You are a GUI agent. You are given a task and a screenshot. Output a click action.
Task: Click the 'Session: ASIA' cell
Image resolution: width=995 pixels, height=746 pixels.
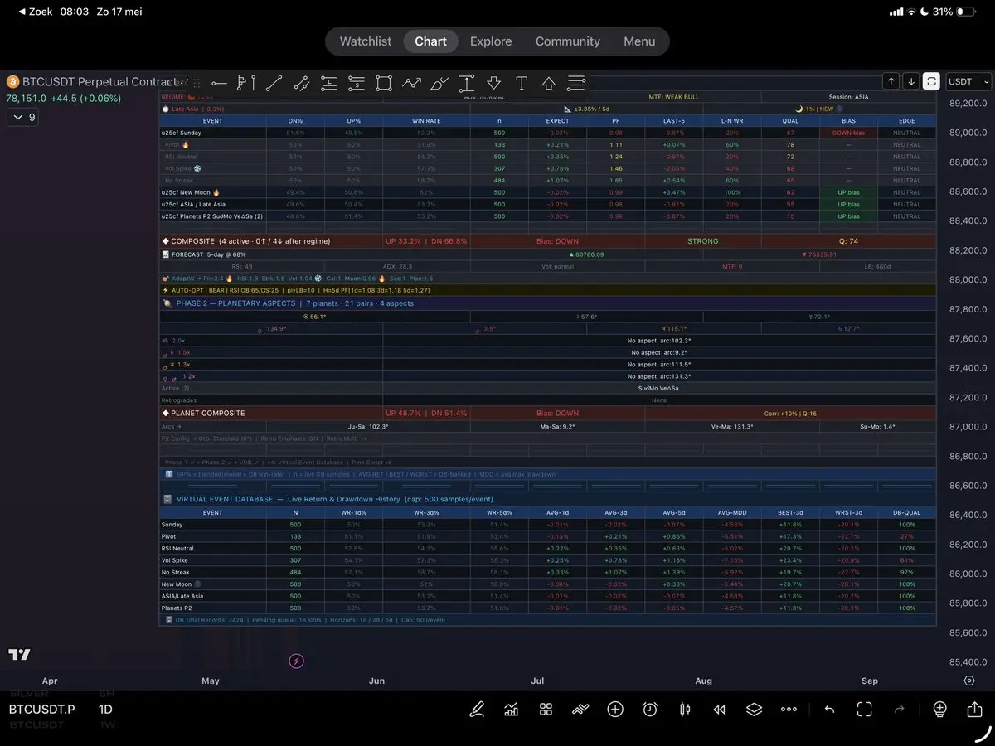click(x=849, y=97)
